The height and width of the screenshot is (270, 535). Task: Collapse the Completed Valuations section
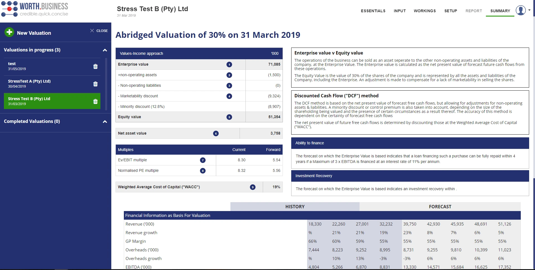pos(105,122)
